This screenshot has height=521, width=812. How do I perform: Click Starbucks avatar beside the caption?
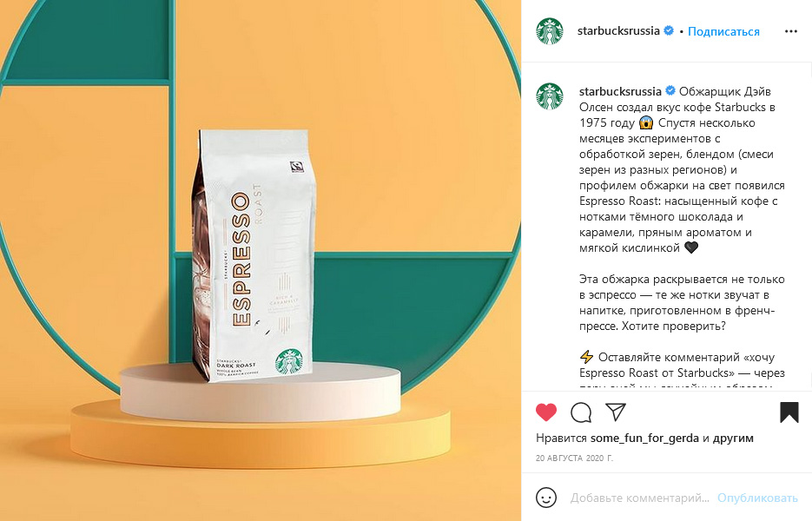point(550,96)
